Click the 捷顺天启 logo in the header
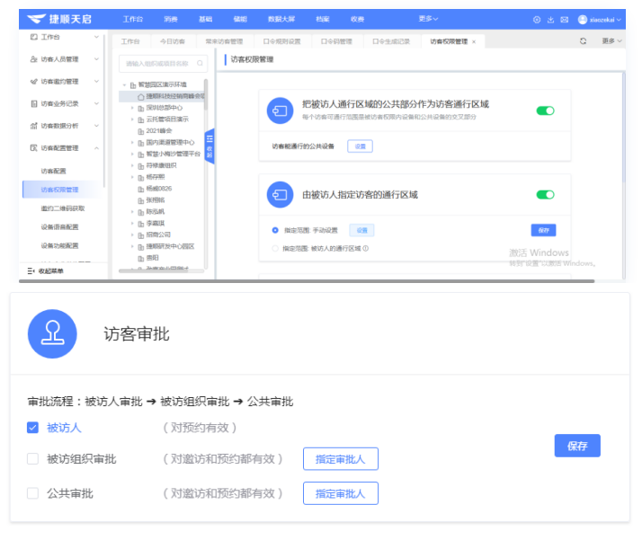 pos(59,19)
